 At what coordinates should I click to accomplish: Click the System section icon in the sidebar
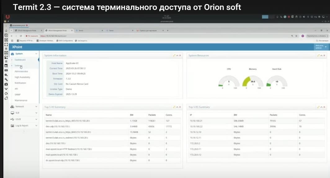[12, 54]
